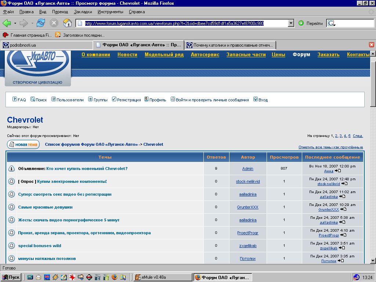Click topic icon beside Самые красивые девушки
The image size is (376, 282).
coord(11,207)
